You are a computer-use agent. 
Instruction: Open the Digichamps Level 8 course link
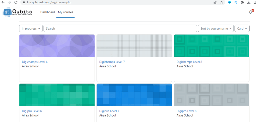(189, 62)
